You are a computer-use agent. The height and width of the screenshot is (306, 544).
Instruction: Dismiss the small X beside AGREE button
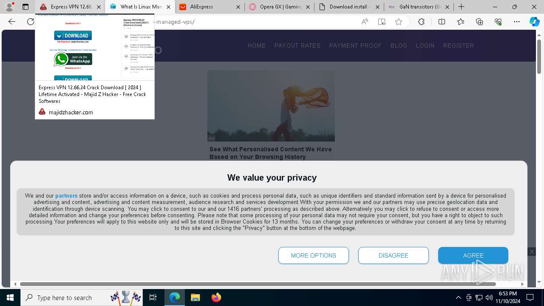click(532, 252)
